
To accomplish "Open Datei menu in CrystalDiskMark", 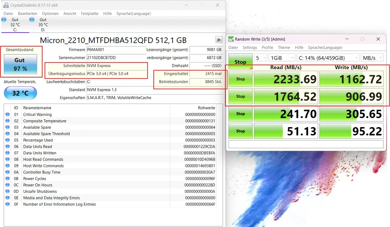I will pyautogui.click(x=233, y=47).
